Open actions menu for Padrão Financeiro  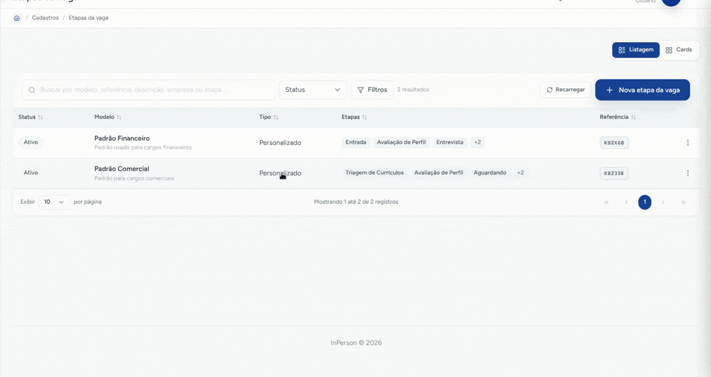tap(688, 143)
